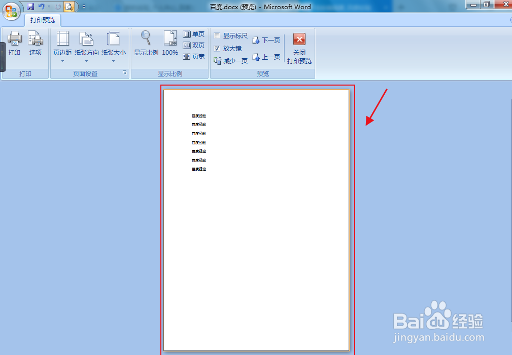This screenshot has width=512, height=355.
Task: Open print 选项 settings
Action: tap(35, 44)
